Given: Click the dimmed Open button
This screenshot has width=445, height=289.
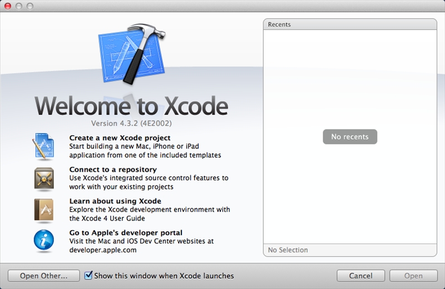Looking at the screenshot, I should (x=413, y=276).
